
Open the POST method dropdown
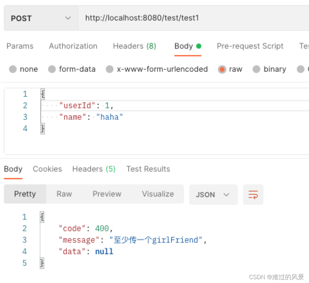41,18
